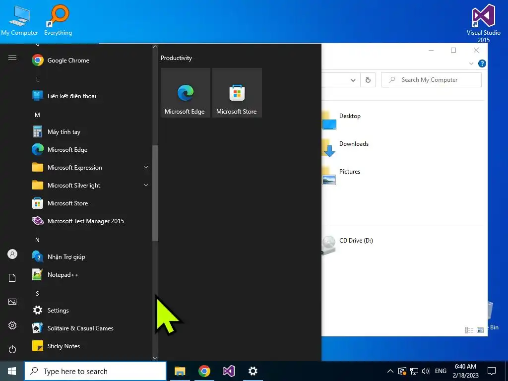The height and width of the screenshot is (381, 508).
Task: Expand the Microsoft Expression folder
Action: point(146,167)
